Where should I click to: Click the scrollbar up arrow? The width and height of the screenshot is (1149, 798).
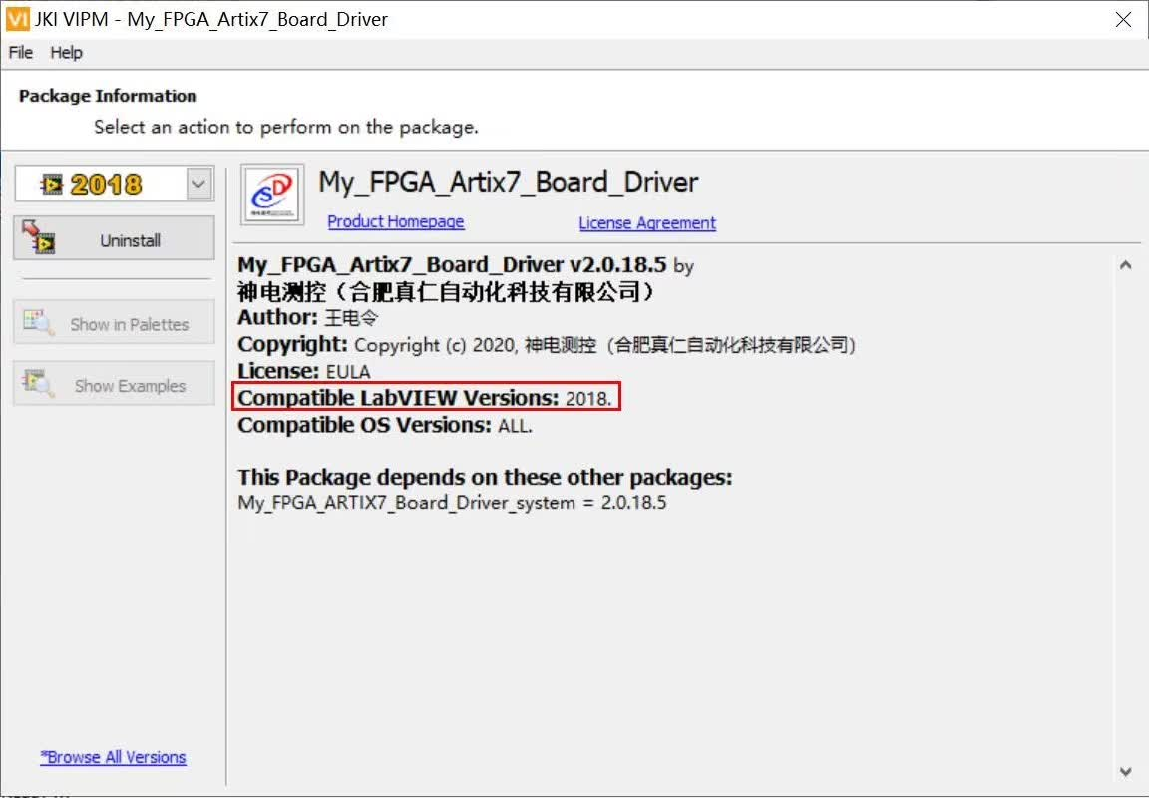pos(1125,265)
